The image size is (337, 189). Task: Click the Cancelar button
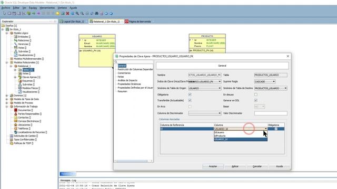click(x=257, y=166)
